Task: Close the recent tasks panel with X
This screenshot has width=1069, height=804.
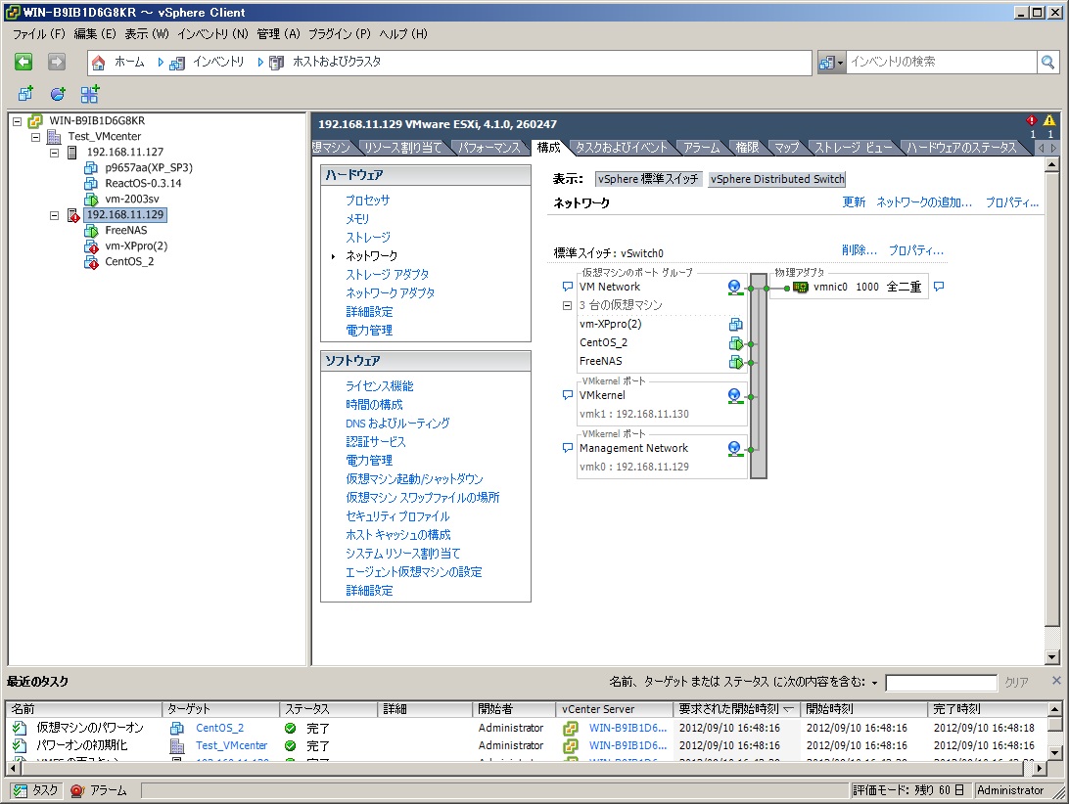Action: (x=1056, y=681)
